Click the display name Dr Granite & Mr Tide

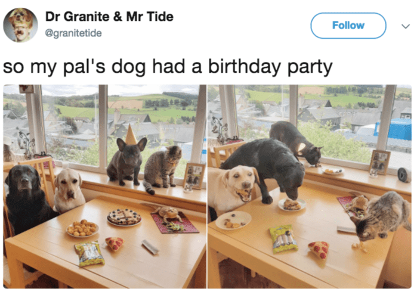click(109, 17)
